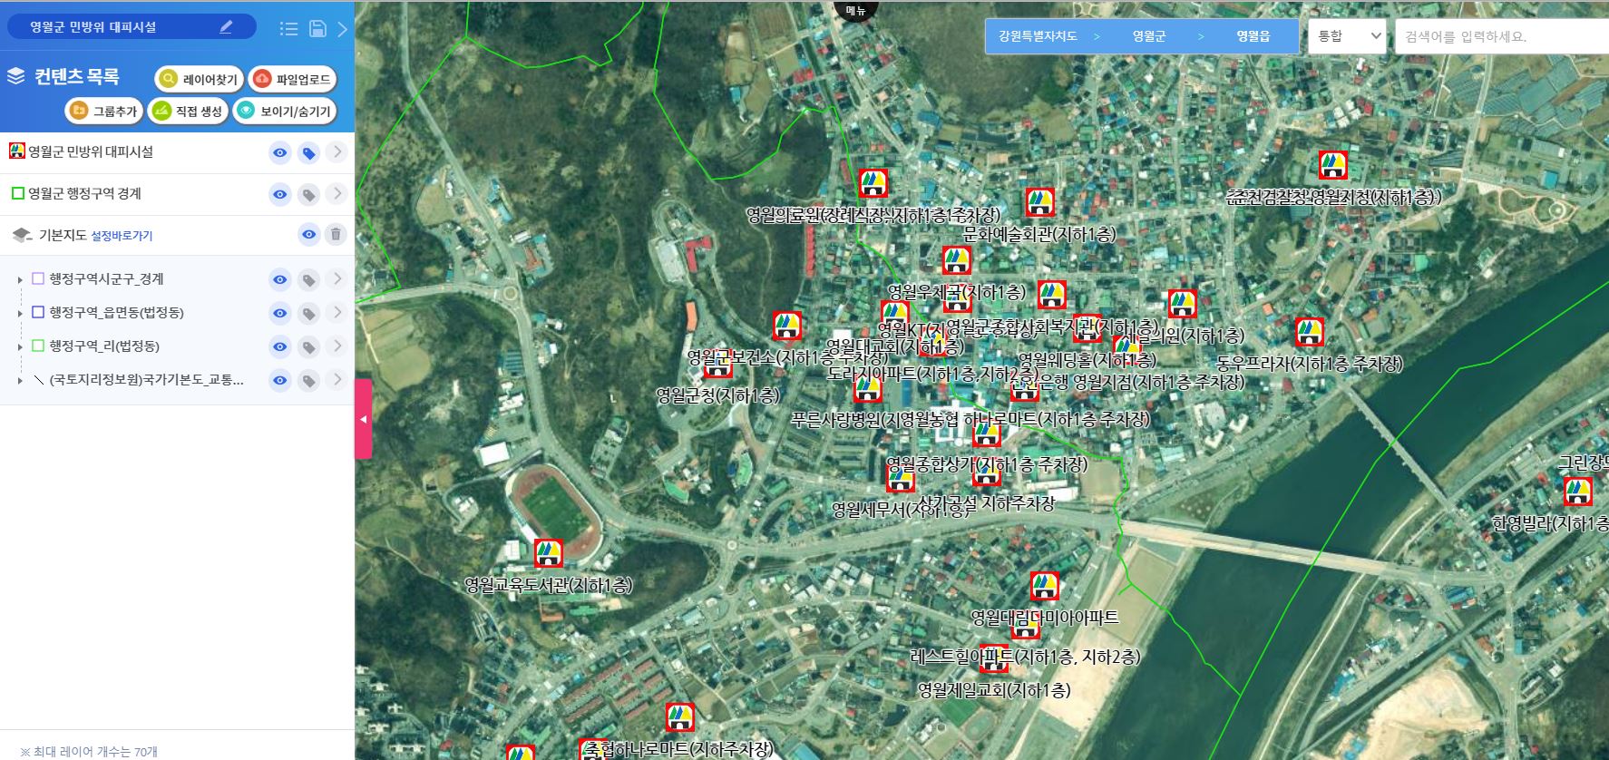Delete the 기본지도 layer with the trash icon
The height and width of the screenshot is (760, 1609).
[x=336, y=235]
